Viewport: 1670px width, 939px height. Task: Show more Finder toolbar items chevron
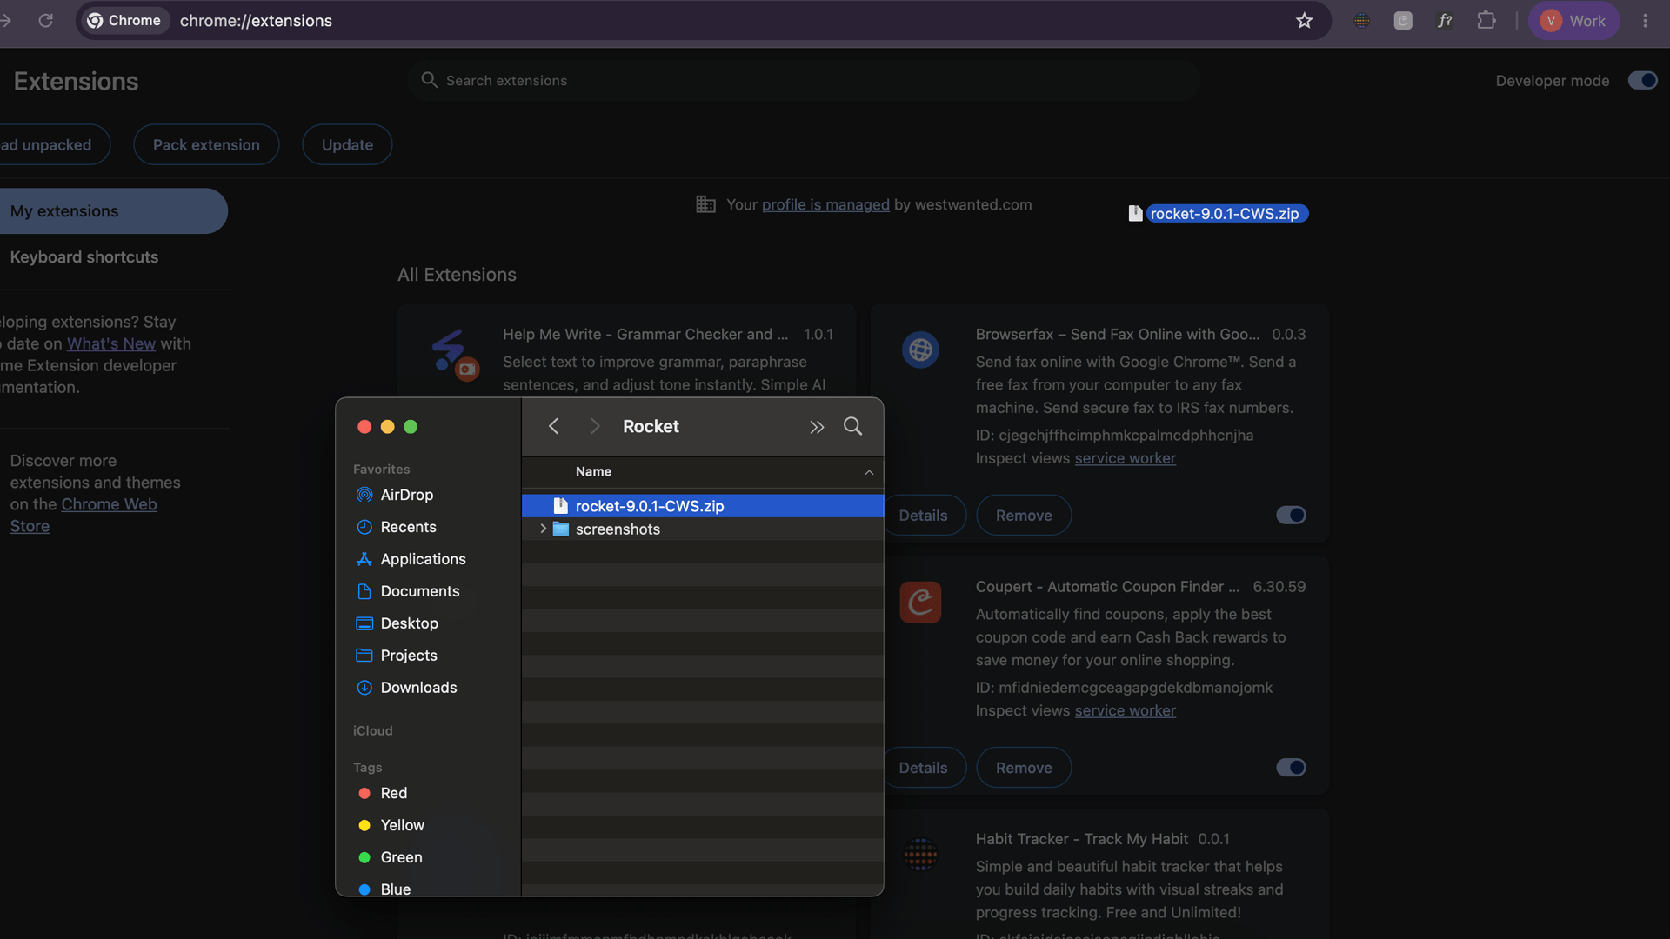click(816, 427)
